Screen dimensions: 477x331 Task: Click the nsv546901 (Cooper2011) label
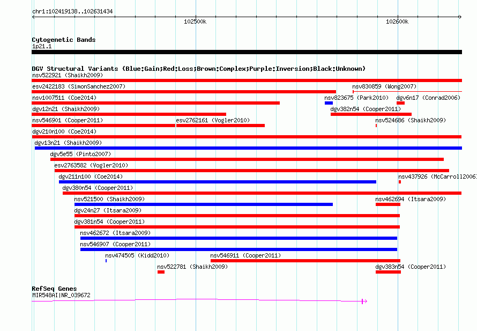(68, 120)
